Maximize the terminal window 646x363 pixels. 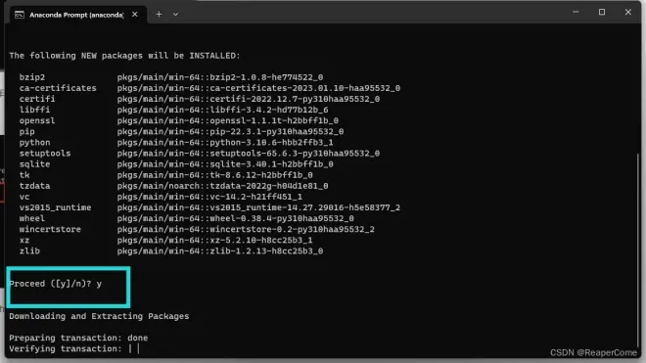602,12
